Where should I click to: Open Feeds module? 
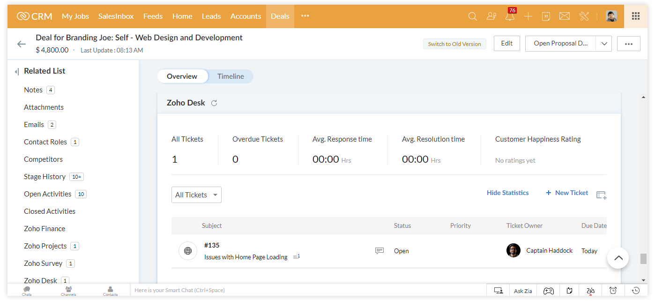[x=153, y=16]
